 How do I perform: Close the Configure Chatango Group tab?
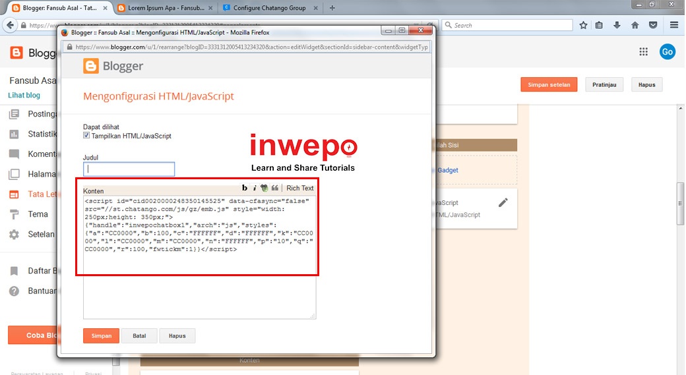tap(316, 8)
